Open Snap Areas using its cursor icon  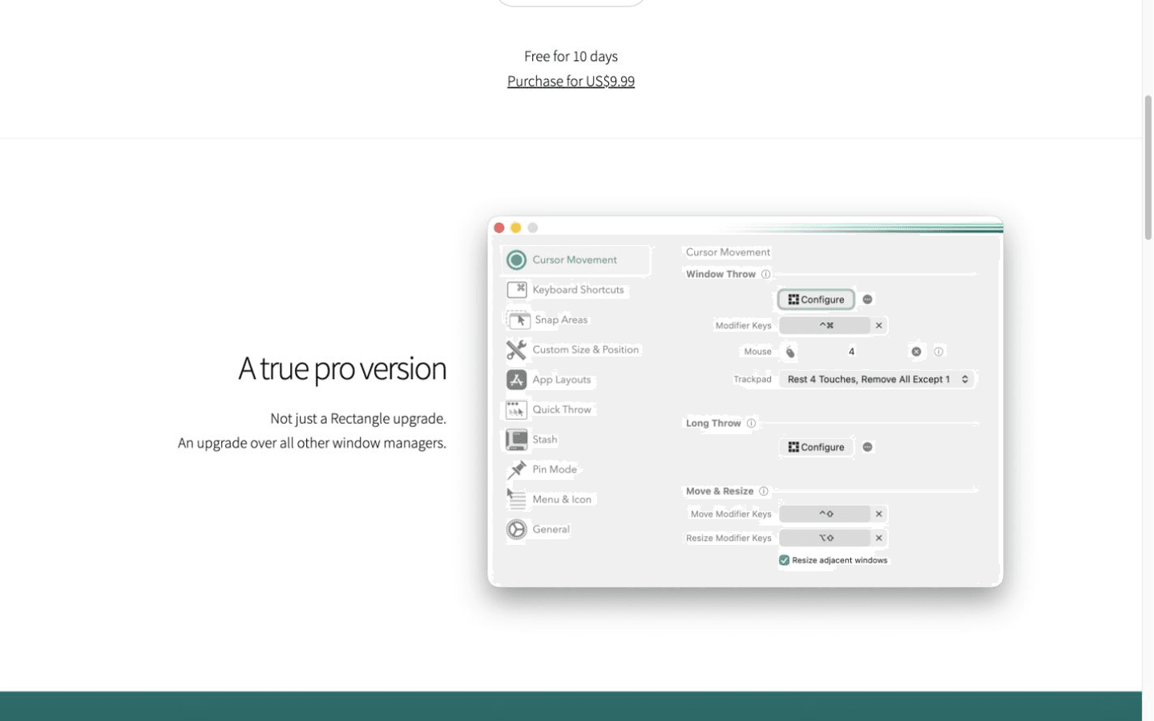click(518, 320)
